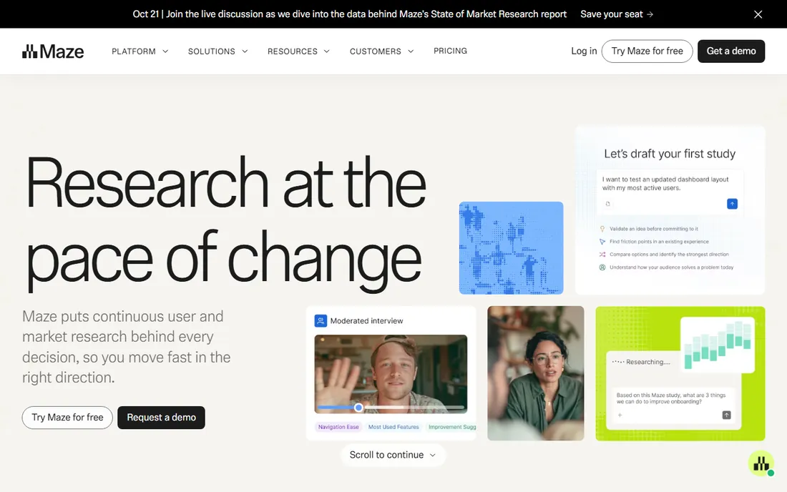Expand the Resources menu

(298, 51)
